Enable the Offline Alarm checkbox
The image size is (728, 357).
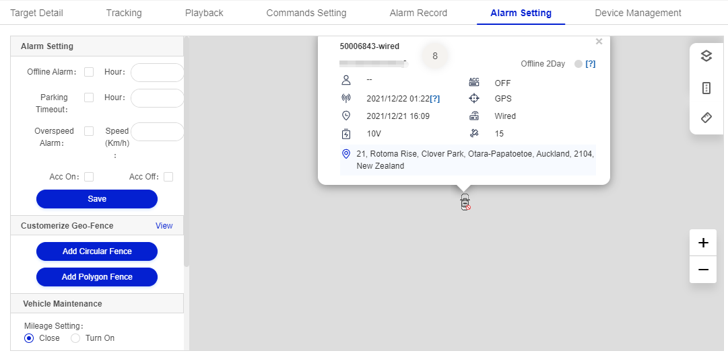click(x=89, y=72)
